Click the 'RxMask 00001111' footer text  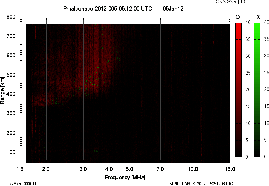(x=24, y=184)
